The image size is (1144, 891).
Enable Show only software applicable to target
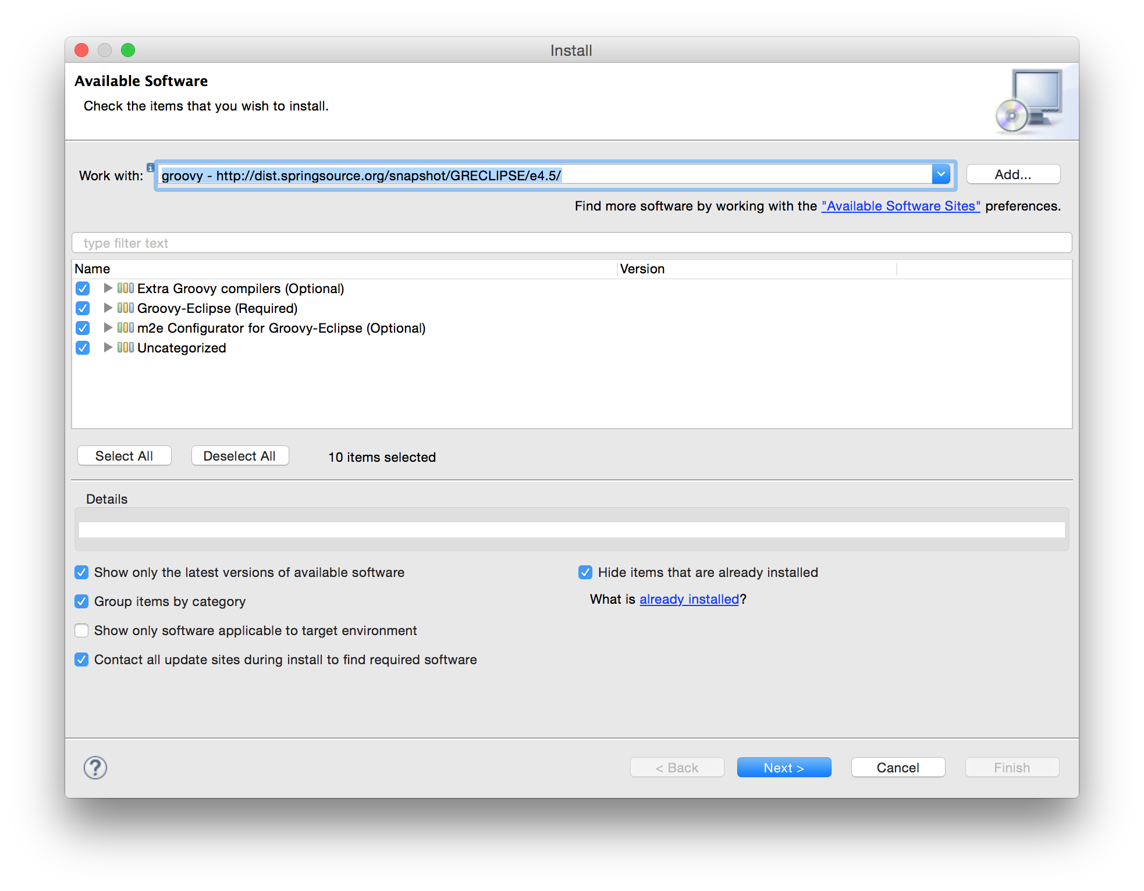pos(81,630)
